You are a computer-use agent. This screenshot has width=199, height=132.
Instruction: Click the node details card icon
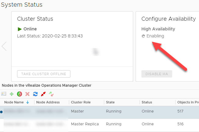point(4,94)
